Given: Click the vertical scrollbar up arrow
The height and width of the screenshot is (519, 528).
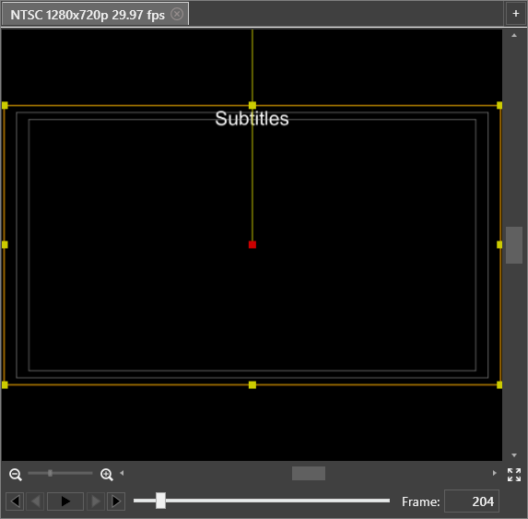Looking at the screenshot, I should point(514,35).
